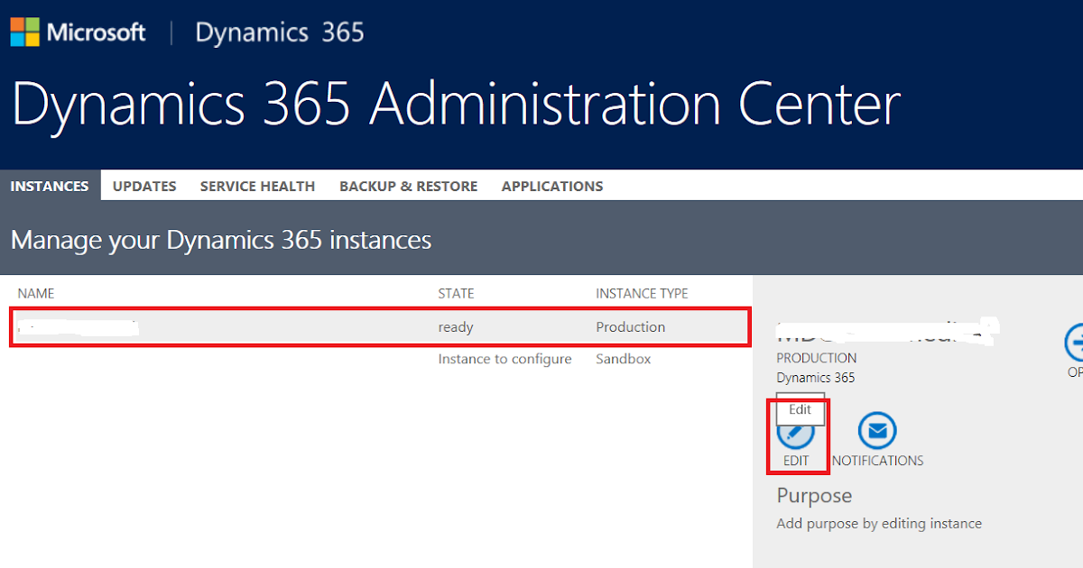Switch to BACKUP & RESTORE tab

[408, 186]
